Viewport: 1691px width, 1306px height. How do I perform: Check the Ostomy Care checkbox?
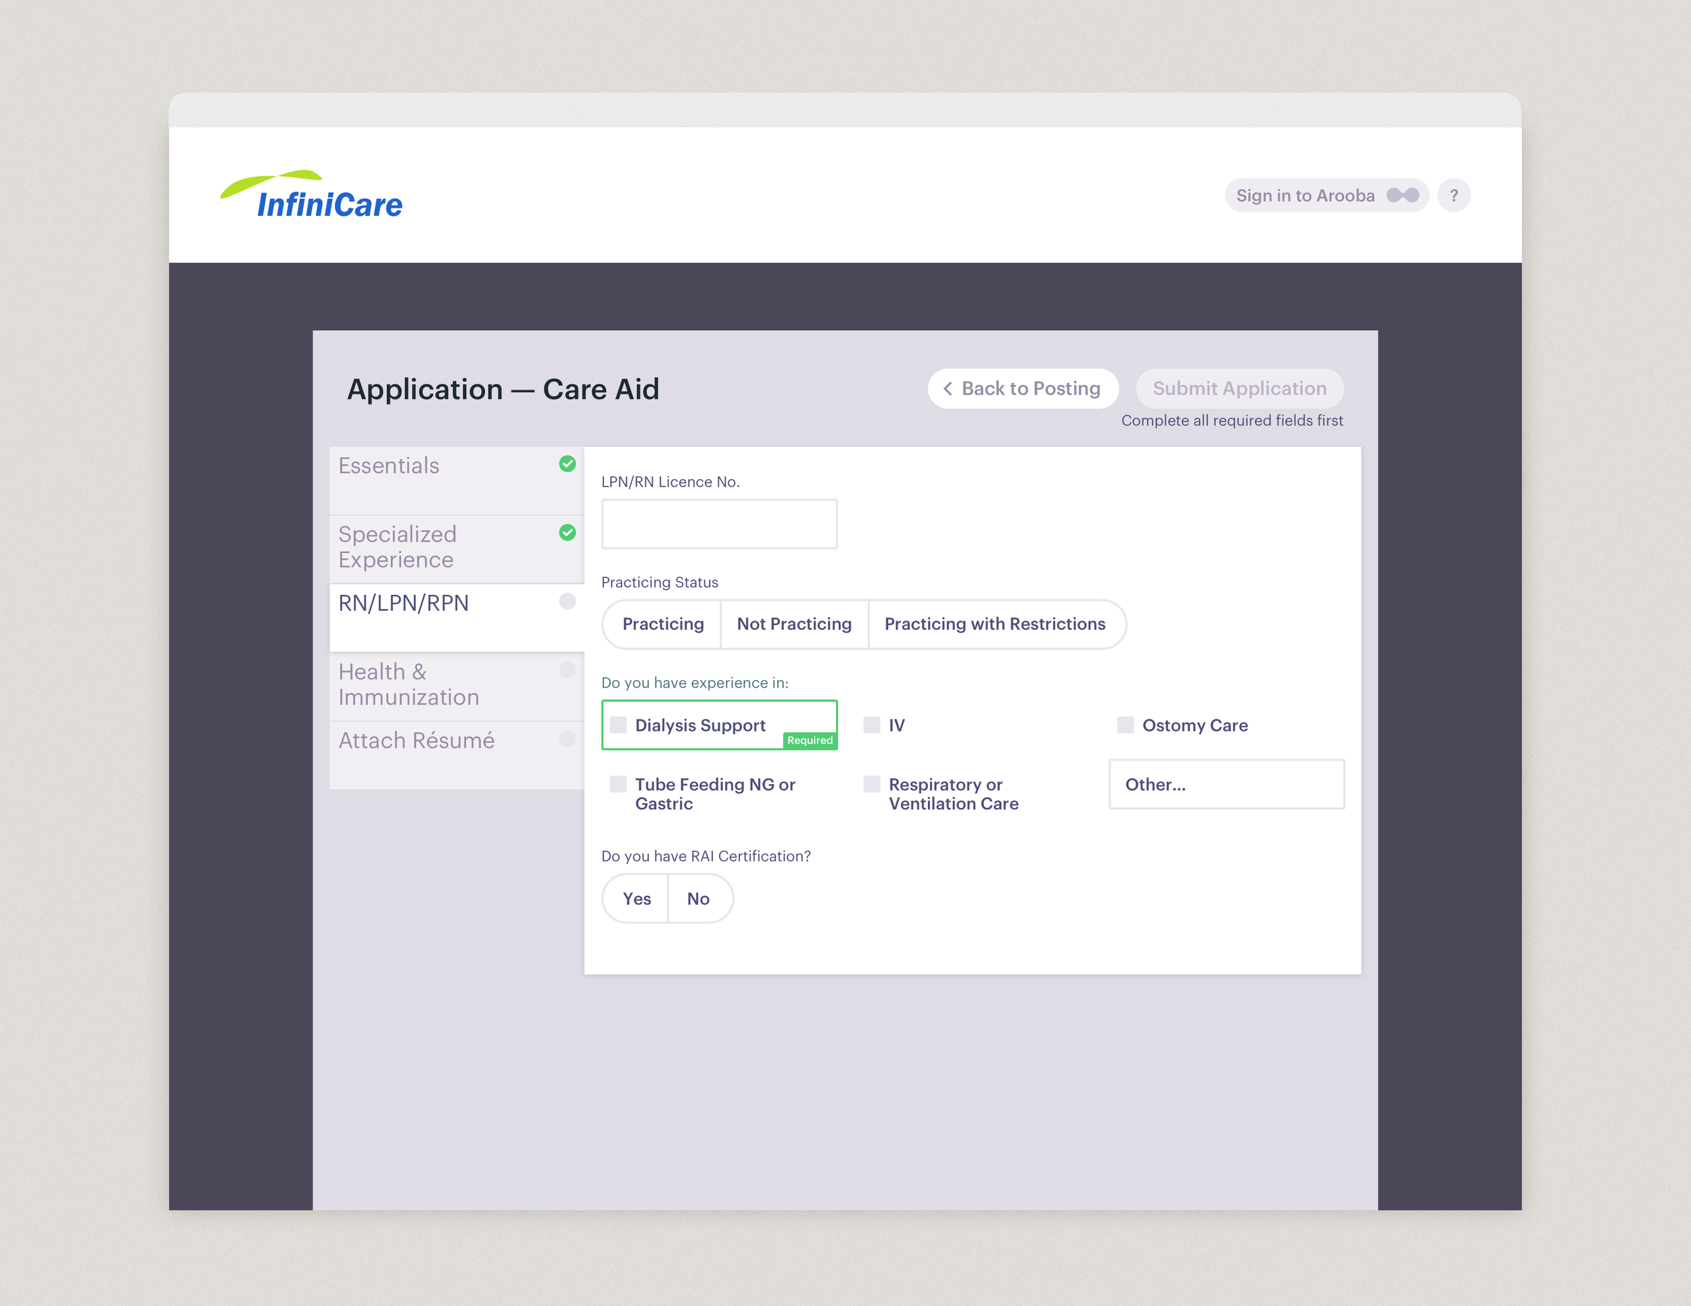pos(1125,724)
